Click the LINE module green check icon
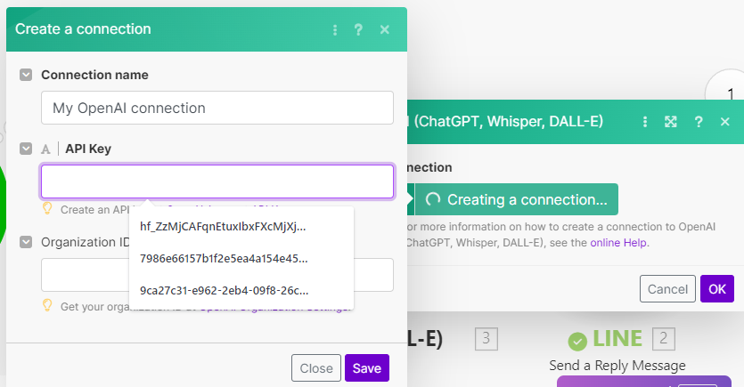Image resolution: width=744 pixels, height=387 pixels. (x=577, y=342)
